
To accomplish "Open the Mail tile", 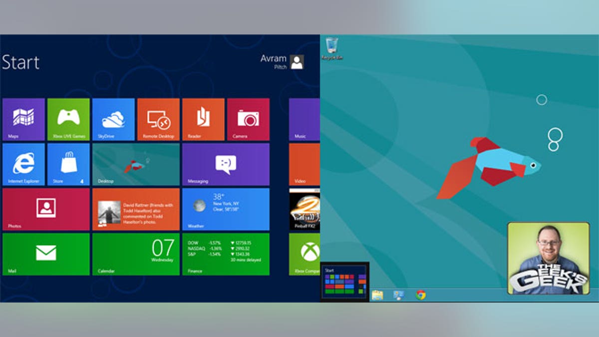I will pos(46,254).
